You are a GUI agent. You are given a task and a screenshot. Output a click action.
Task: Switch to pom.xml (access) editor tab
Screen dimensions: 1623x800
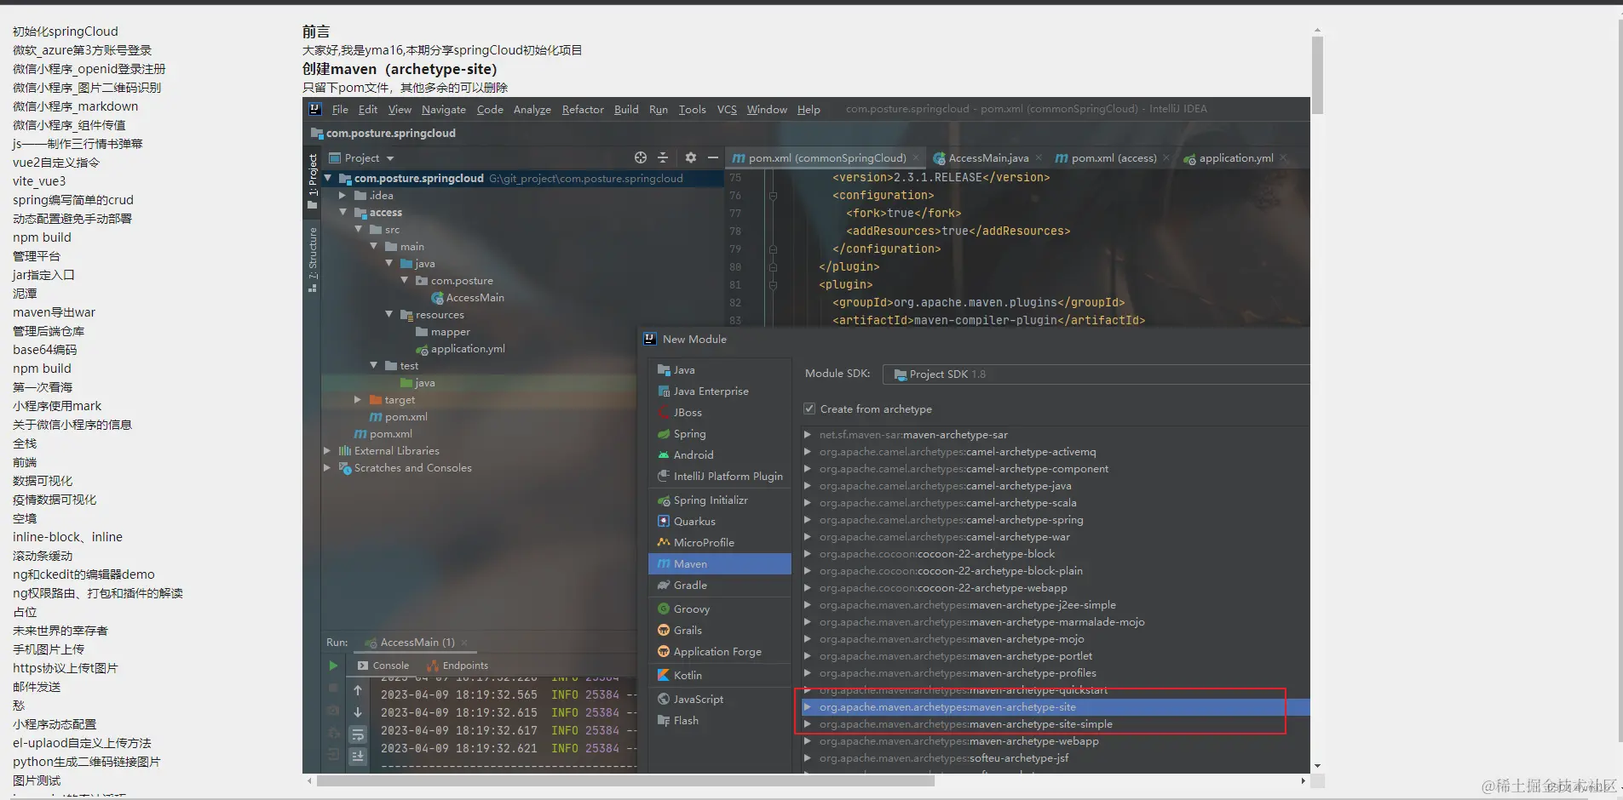tap(1114, 158)
